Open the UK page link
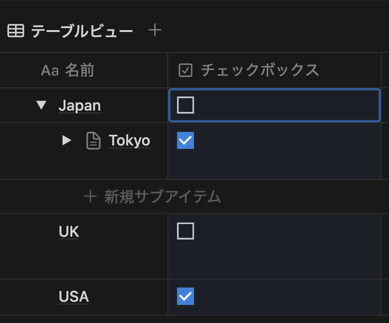The image size is (389, 323). click(68, 232)
